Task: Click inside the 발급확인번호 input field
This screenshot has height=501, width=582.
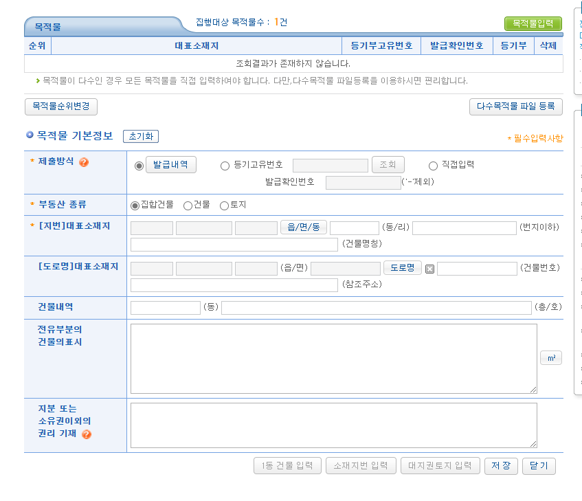Action: [x=362, y=181]
